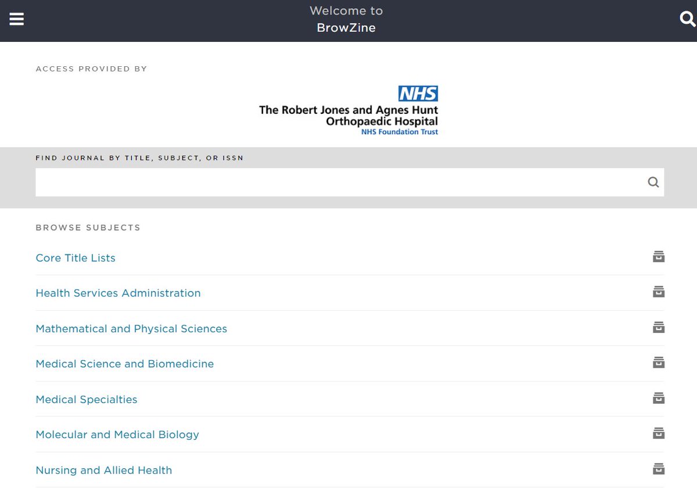Image resolution: width=697 pixels, height=488 pixels.
Task: Open Nursing and Allied Health subject
Action: (104, 471)
